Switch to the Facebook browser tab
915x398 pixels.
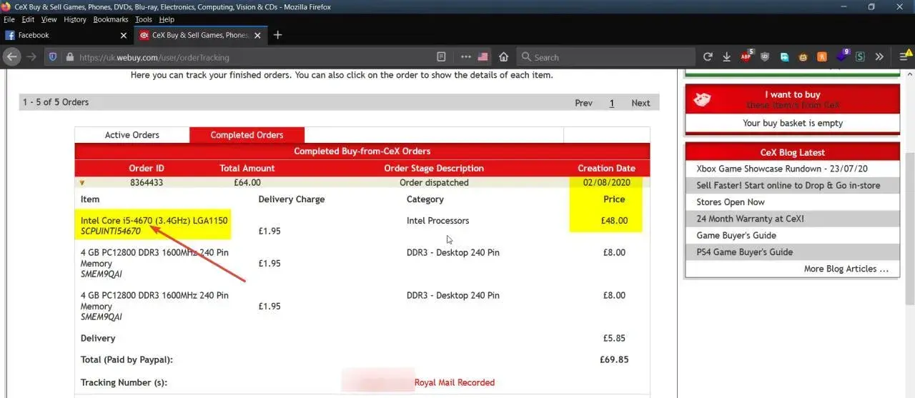64,35
